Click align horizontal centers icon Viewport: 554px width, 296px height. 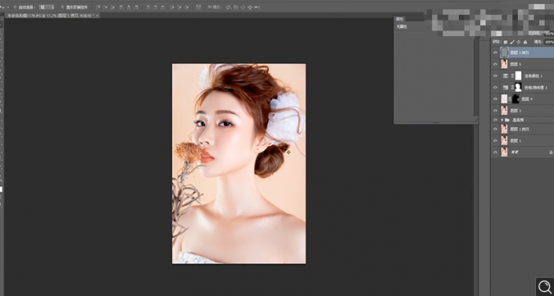[x=129, y=7]
